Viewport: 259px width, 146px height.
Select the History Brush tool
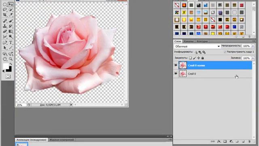pos(11,26)
